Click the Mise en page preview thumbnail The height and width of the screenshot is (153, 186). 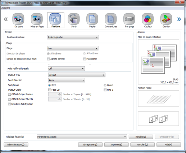158,62
